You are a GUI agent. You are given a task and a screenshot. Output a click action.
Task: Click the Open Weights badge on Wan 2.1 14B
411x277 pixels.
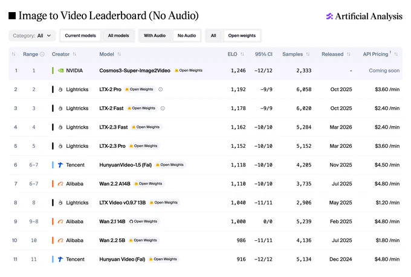143,221
